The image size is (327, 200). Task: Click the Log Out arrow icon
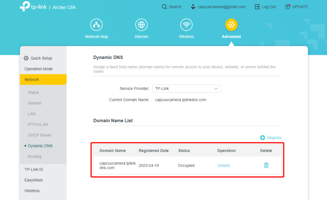click(257, 7)
